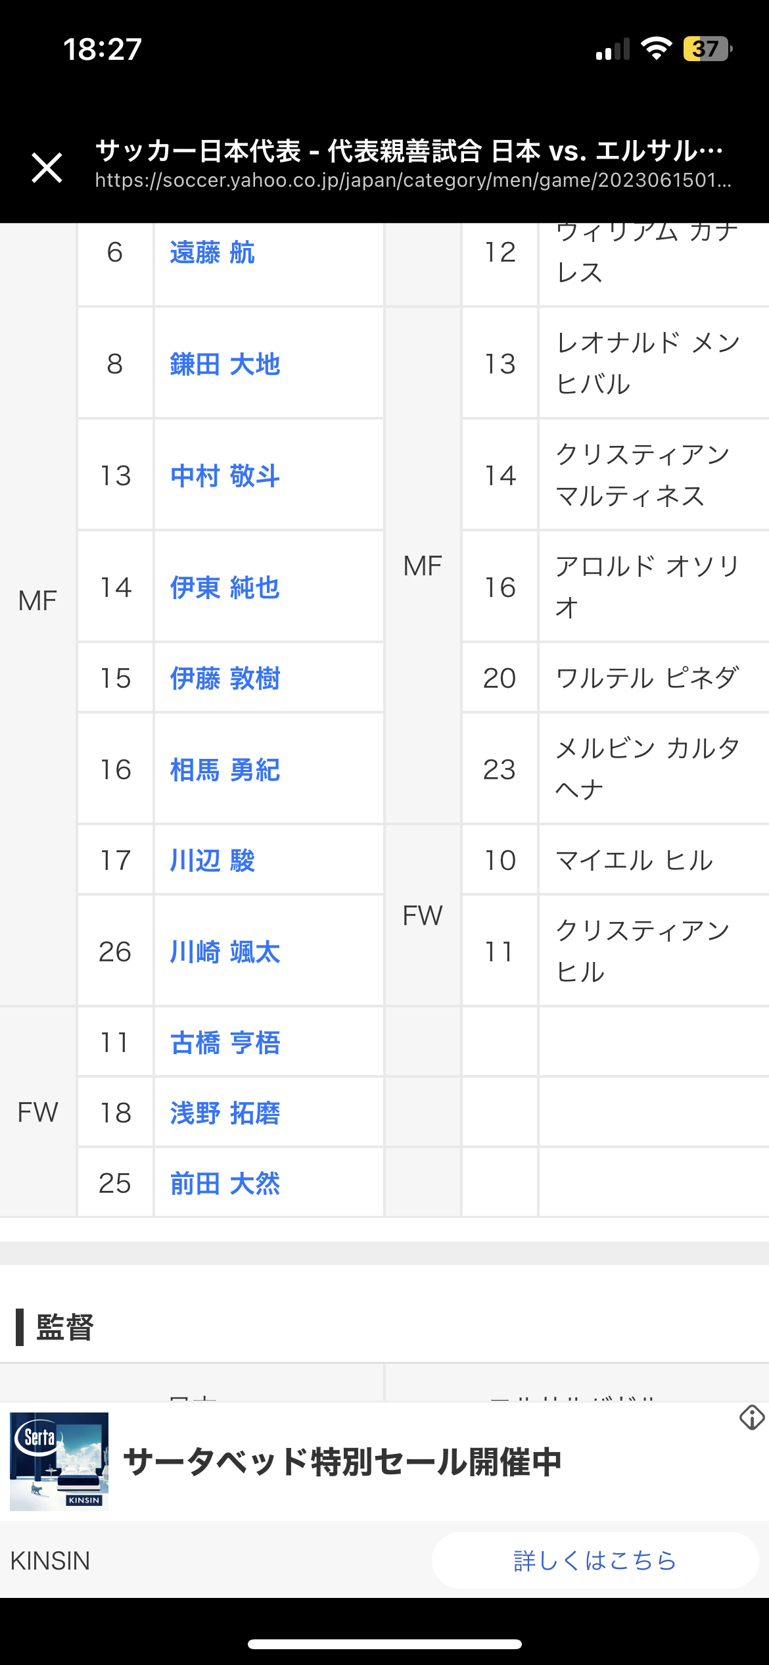The width and height of the screenshot is (769, 1665).
Task: Close the in-app browser with X
Action: [47, 167]
